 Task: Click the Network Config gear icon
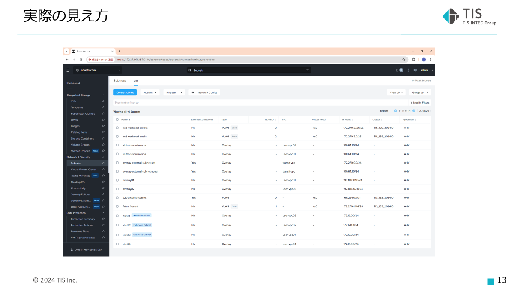pyautogui.click(x=193, y=92)
